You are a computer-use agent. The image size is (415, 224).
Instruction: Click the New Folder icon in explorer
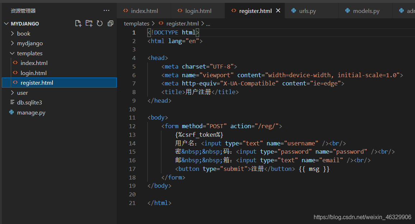(x=89, y=23)
